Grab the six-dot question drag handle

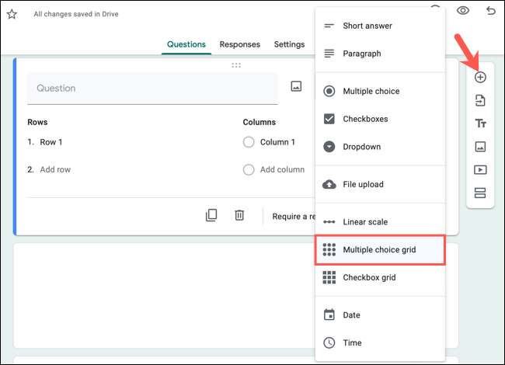coord(236,66)
